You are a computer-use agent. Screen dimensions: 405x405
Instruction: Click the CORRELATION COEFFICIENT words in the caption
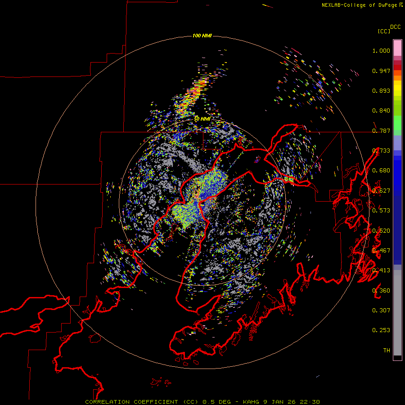coord(131,402)
